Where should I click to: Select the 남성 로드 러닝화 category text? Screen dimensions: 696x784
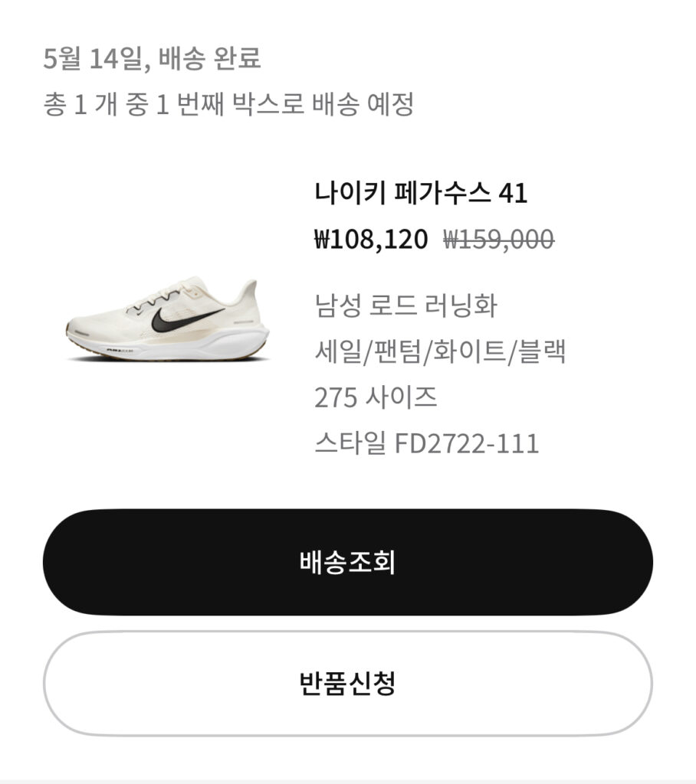405,305
